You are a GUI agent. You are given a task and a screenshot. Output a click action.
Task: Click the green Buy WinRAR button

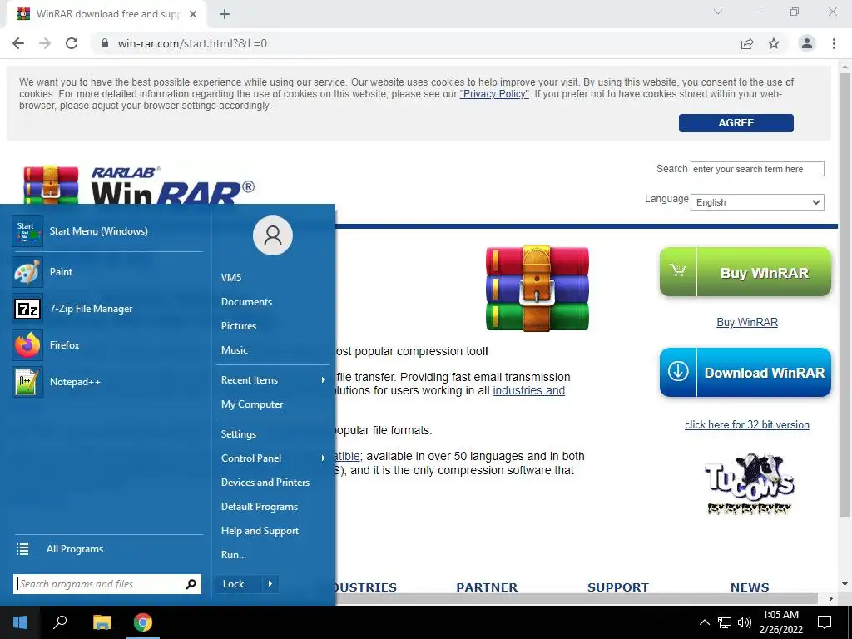(x=745, y=272)
